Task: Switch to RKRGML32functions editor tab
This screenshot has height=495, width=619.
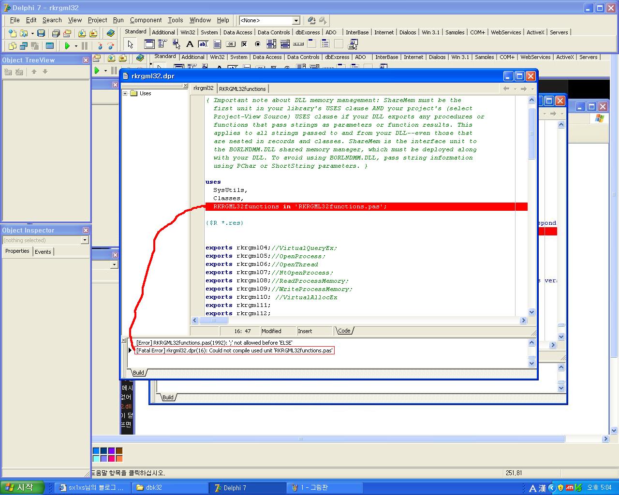Action: 242,88
